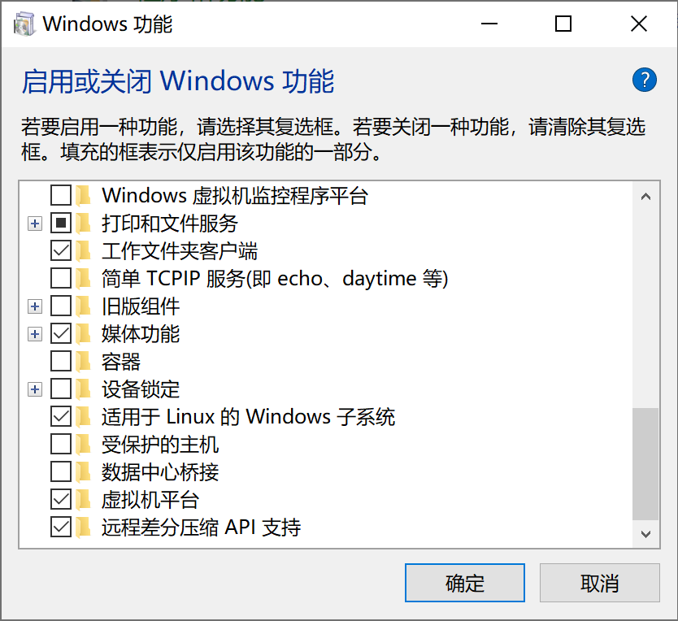Enable the Windows 虚拟机监控程序平台 checkbox

click(61, 195)
